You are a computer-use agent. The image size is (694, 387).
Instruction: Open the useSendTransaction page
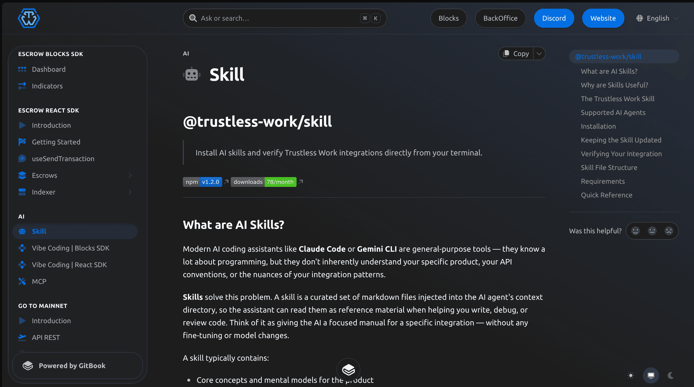[x=75, y=158]
